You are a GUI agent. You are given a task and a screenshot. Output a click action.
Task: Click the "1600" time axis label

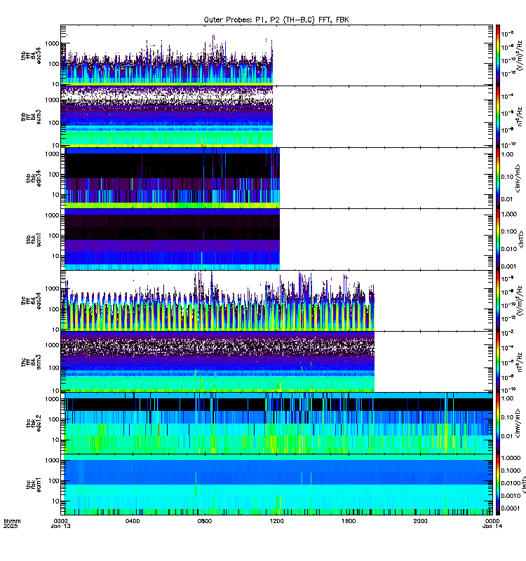[x=349, y=521]
